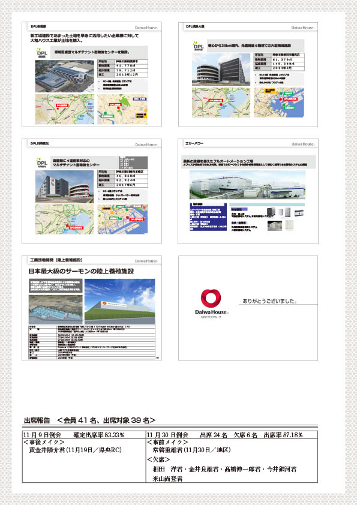Click the slide title about Japan's largest salmon facility
357x505 pixels.
click(81, 271)
